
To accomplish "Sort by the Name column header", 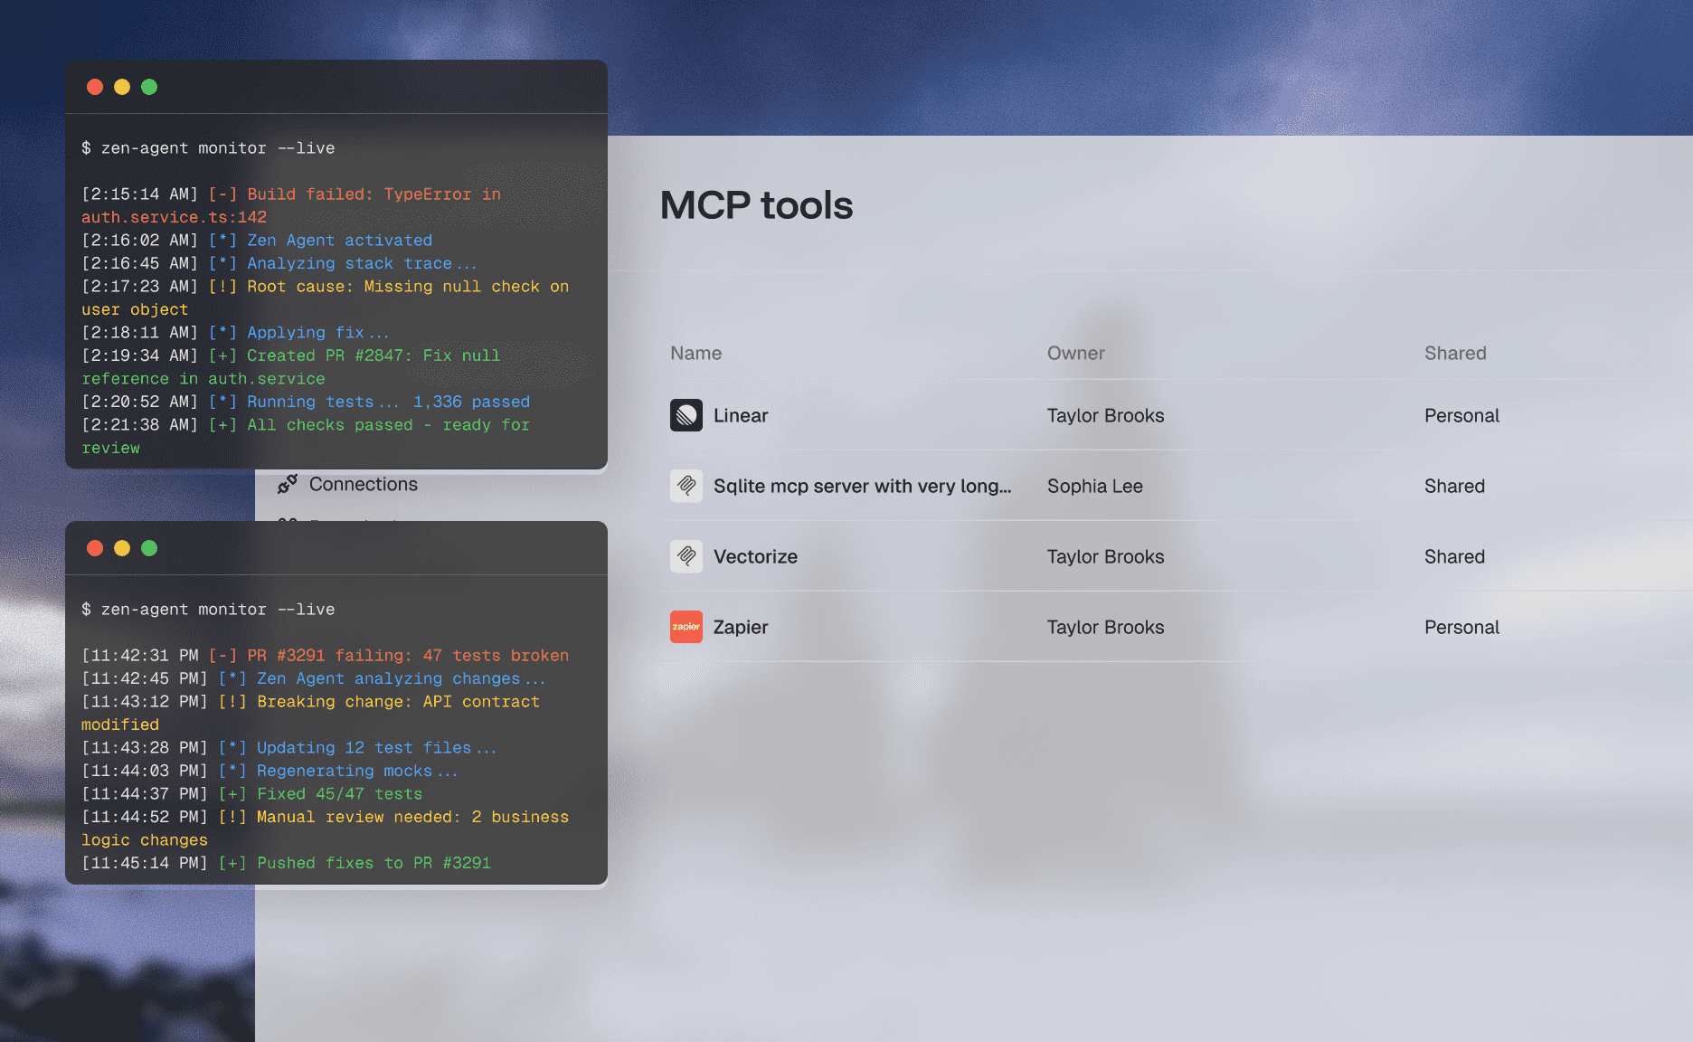I will tap(695, 353).
